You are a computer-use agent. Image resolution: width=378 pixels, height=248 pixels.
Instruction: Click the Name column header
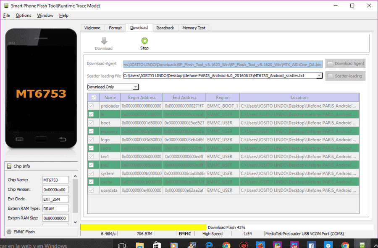pos(110,98)
